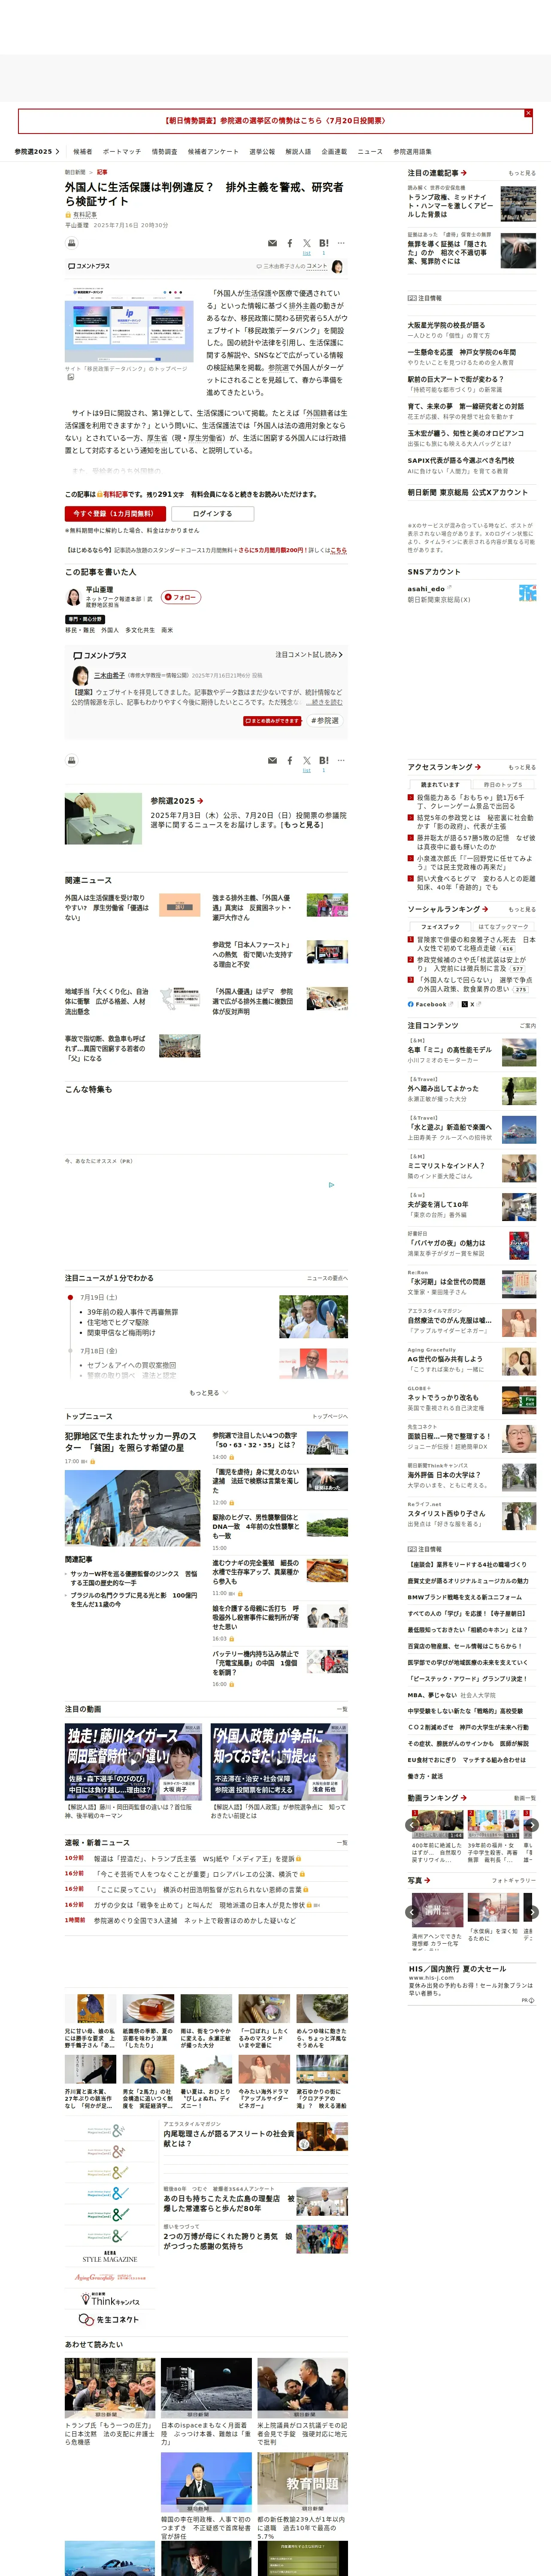The width and height of the screenshot is (551, 2576).
Task: Open トップページへ link
Action: (x=330, y=1416)
